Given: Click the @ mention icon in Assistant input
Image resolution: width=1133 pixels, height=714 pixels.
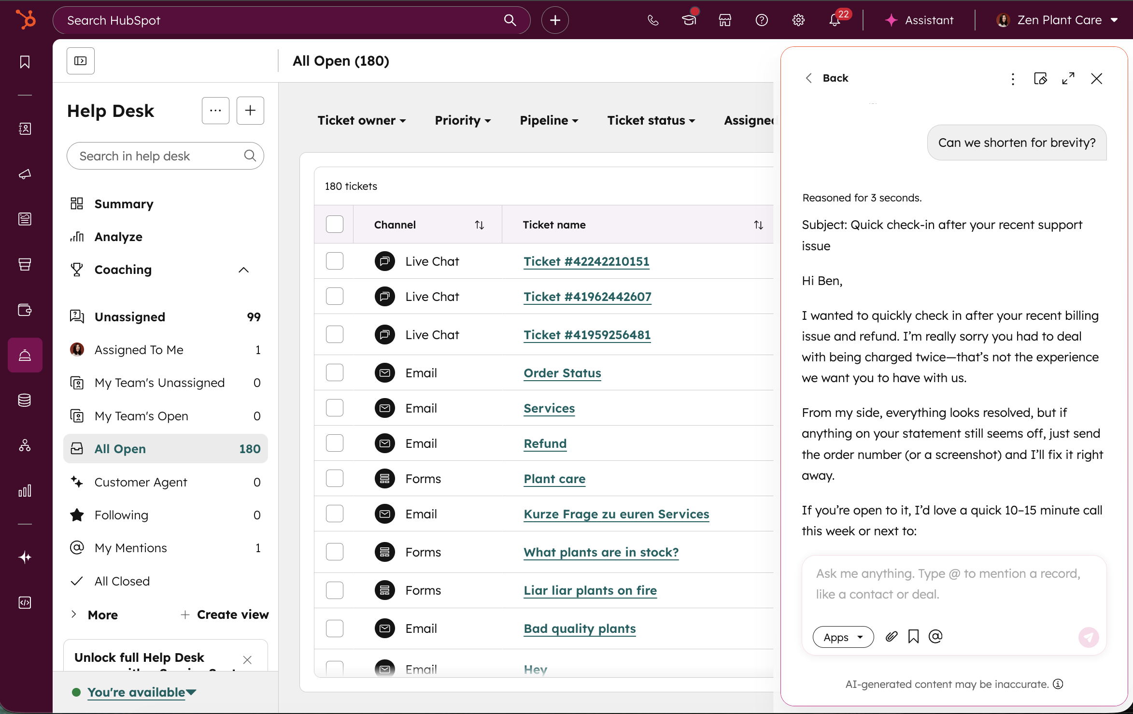Looking at the screenshot, I should click(x=935, y=637).
